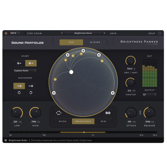Click the center speaker ring at top
The image size is (167, 168).
[83, 51]
